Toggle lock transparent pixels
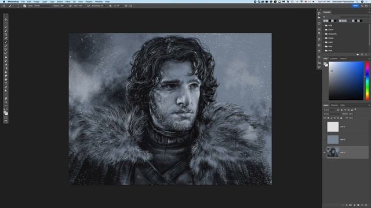Viewport: 371px width, 208px height. coord(329,118)
